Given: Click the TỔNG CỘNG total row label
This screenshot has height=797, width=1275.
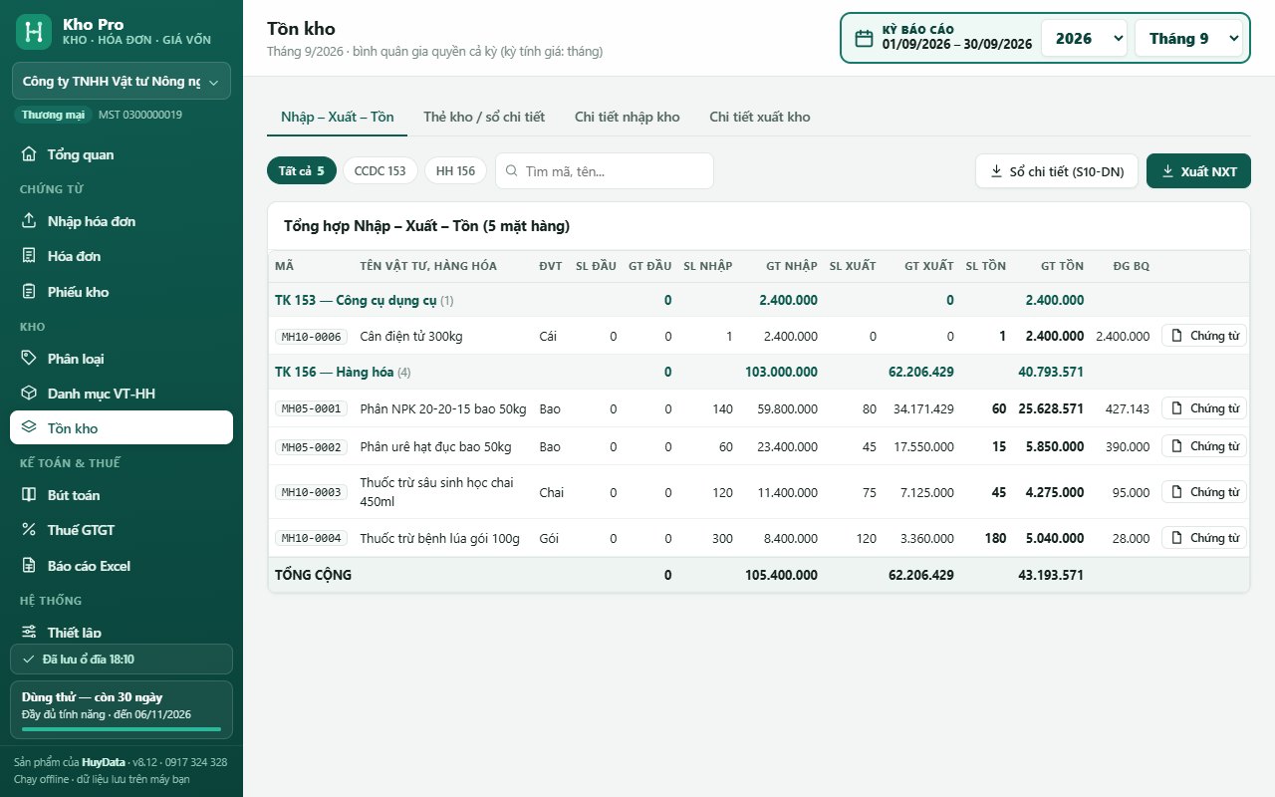Looking at the screenshot, I should click(313, 575).
